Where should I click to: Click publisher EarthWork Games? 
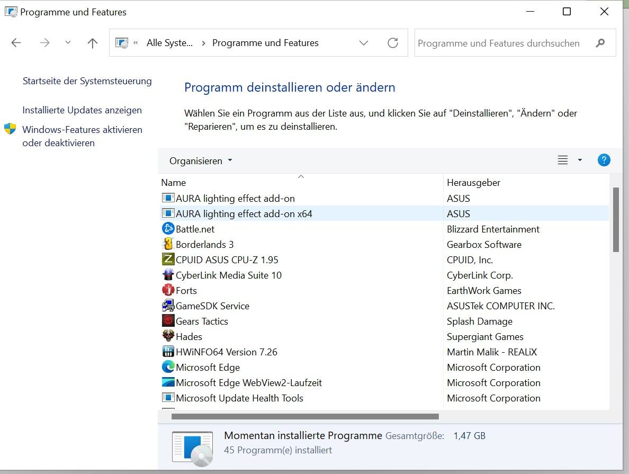(484, 291)
